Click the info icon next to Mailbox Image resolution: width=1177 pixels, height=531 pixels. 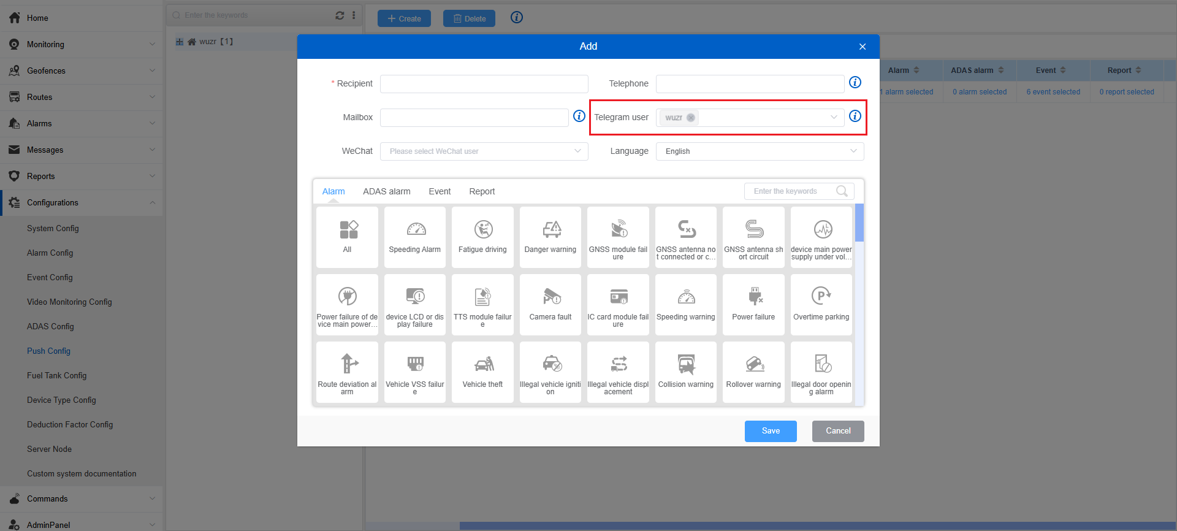click(x=579, y=117)
